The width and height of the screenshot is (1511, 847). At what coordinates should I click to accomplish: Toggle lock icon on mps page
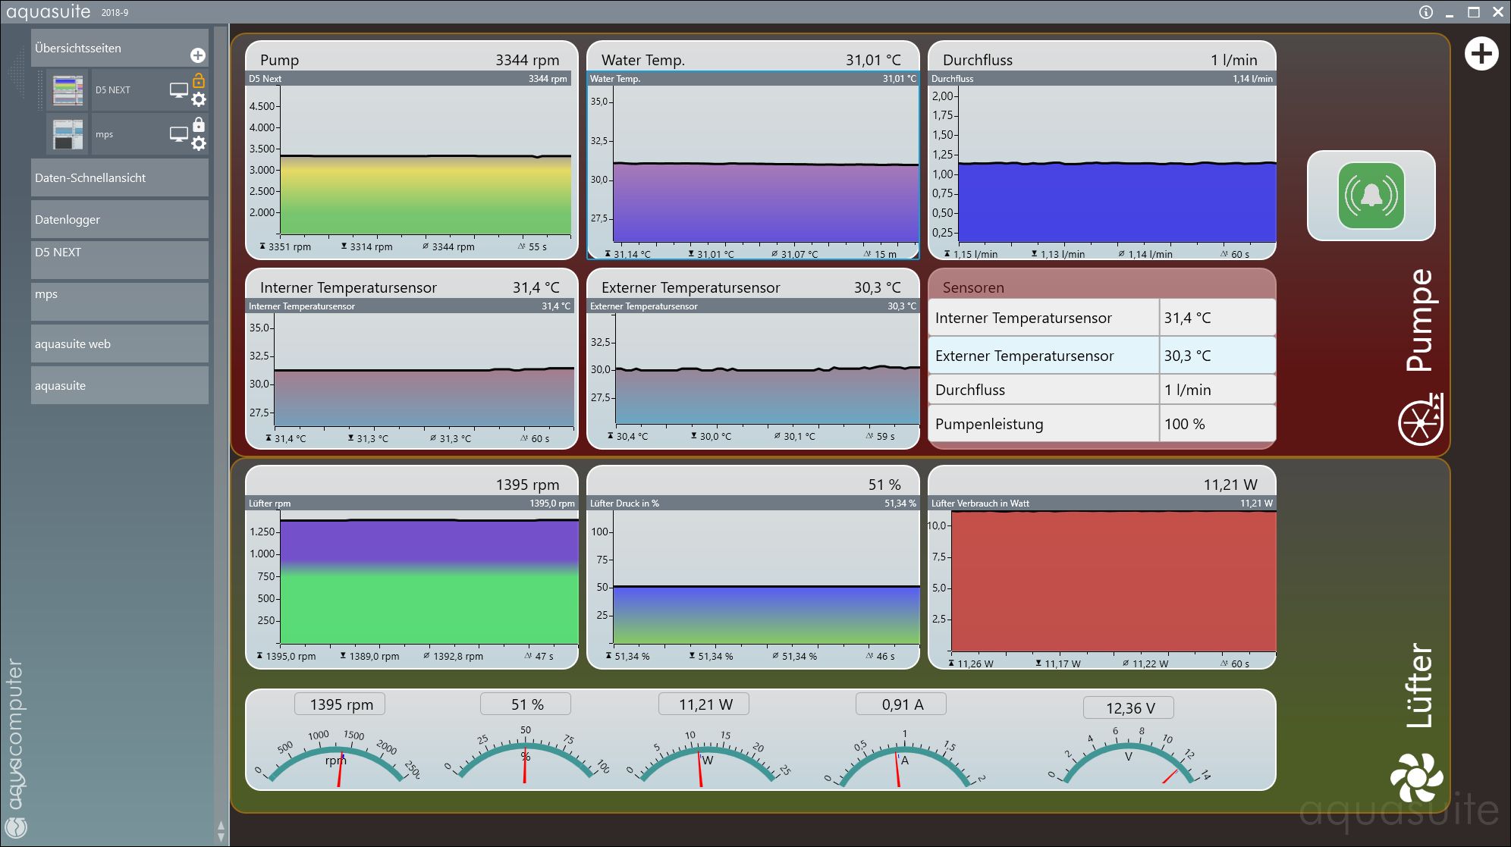point(199,124)
